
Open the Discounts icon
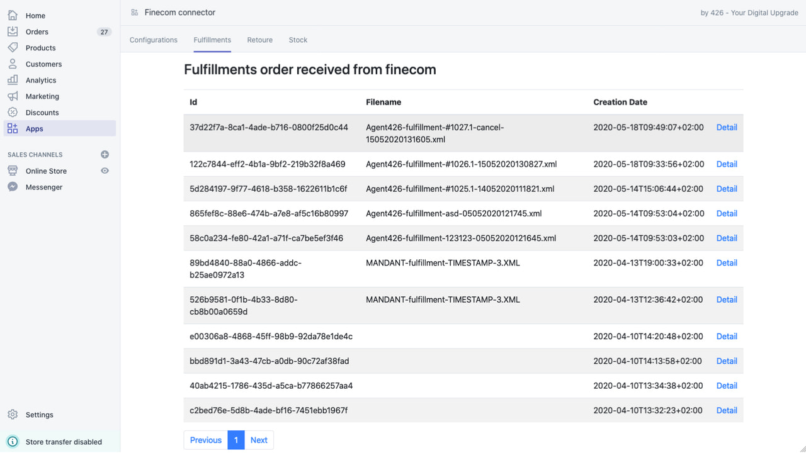(x=14, y=112)
